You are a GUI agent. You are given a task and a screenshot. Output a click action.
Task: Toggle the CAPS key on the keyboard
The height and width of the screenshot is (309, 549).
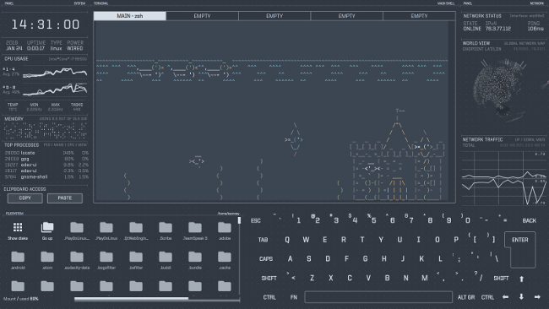[x=266, y=259]
